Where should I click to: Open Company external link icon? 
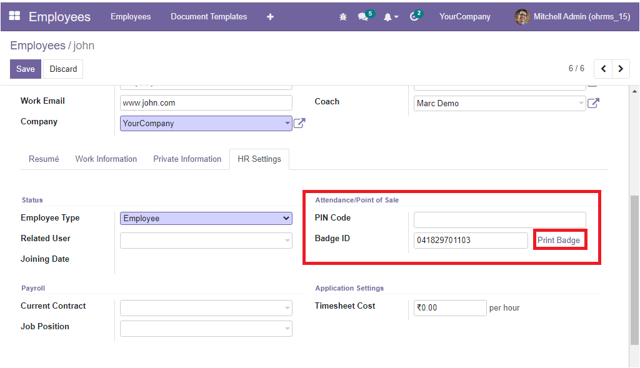click(299, 123)
